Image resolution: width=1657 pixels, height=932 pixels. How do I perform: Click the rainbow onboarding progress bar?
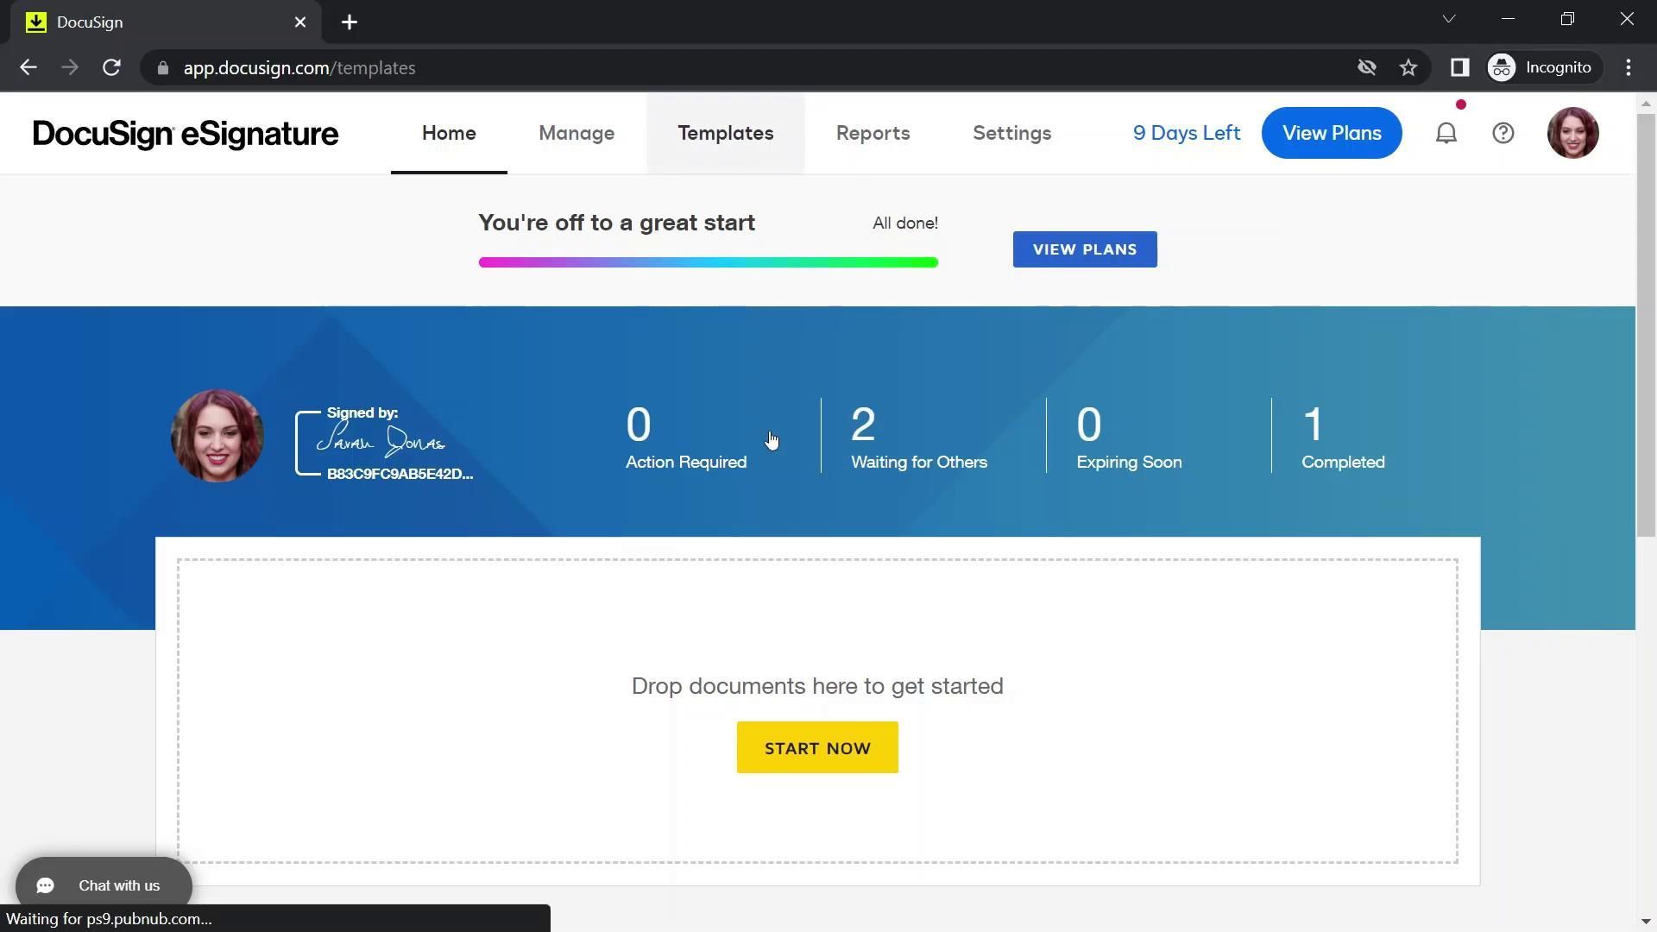pos(708,262)
